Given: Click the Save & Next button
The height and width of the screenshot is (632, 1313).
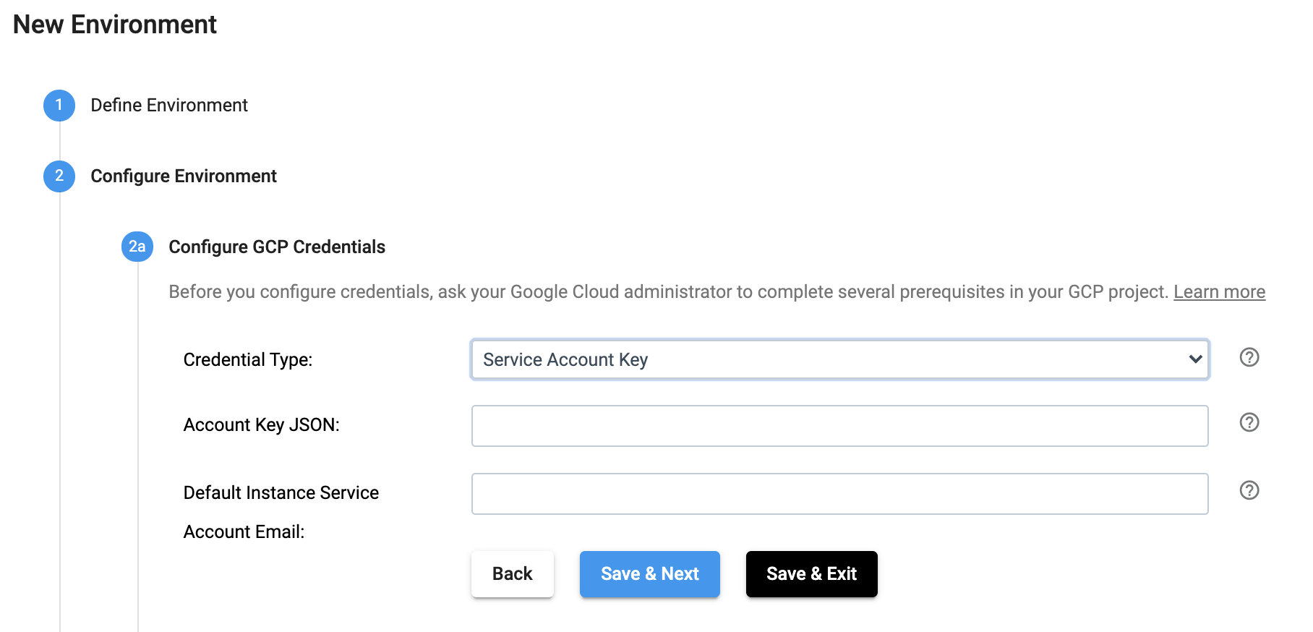Looking at the screenshot, I should [x=649, y=573].
